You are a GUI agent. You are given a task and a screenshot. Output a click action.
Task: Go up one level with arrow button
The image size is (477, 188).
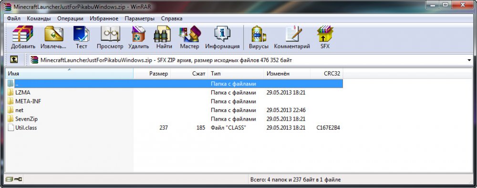[x=13, y=60]
